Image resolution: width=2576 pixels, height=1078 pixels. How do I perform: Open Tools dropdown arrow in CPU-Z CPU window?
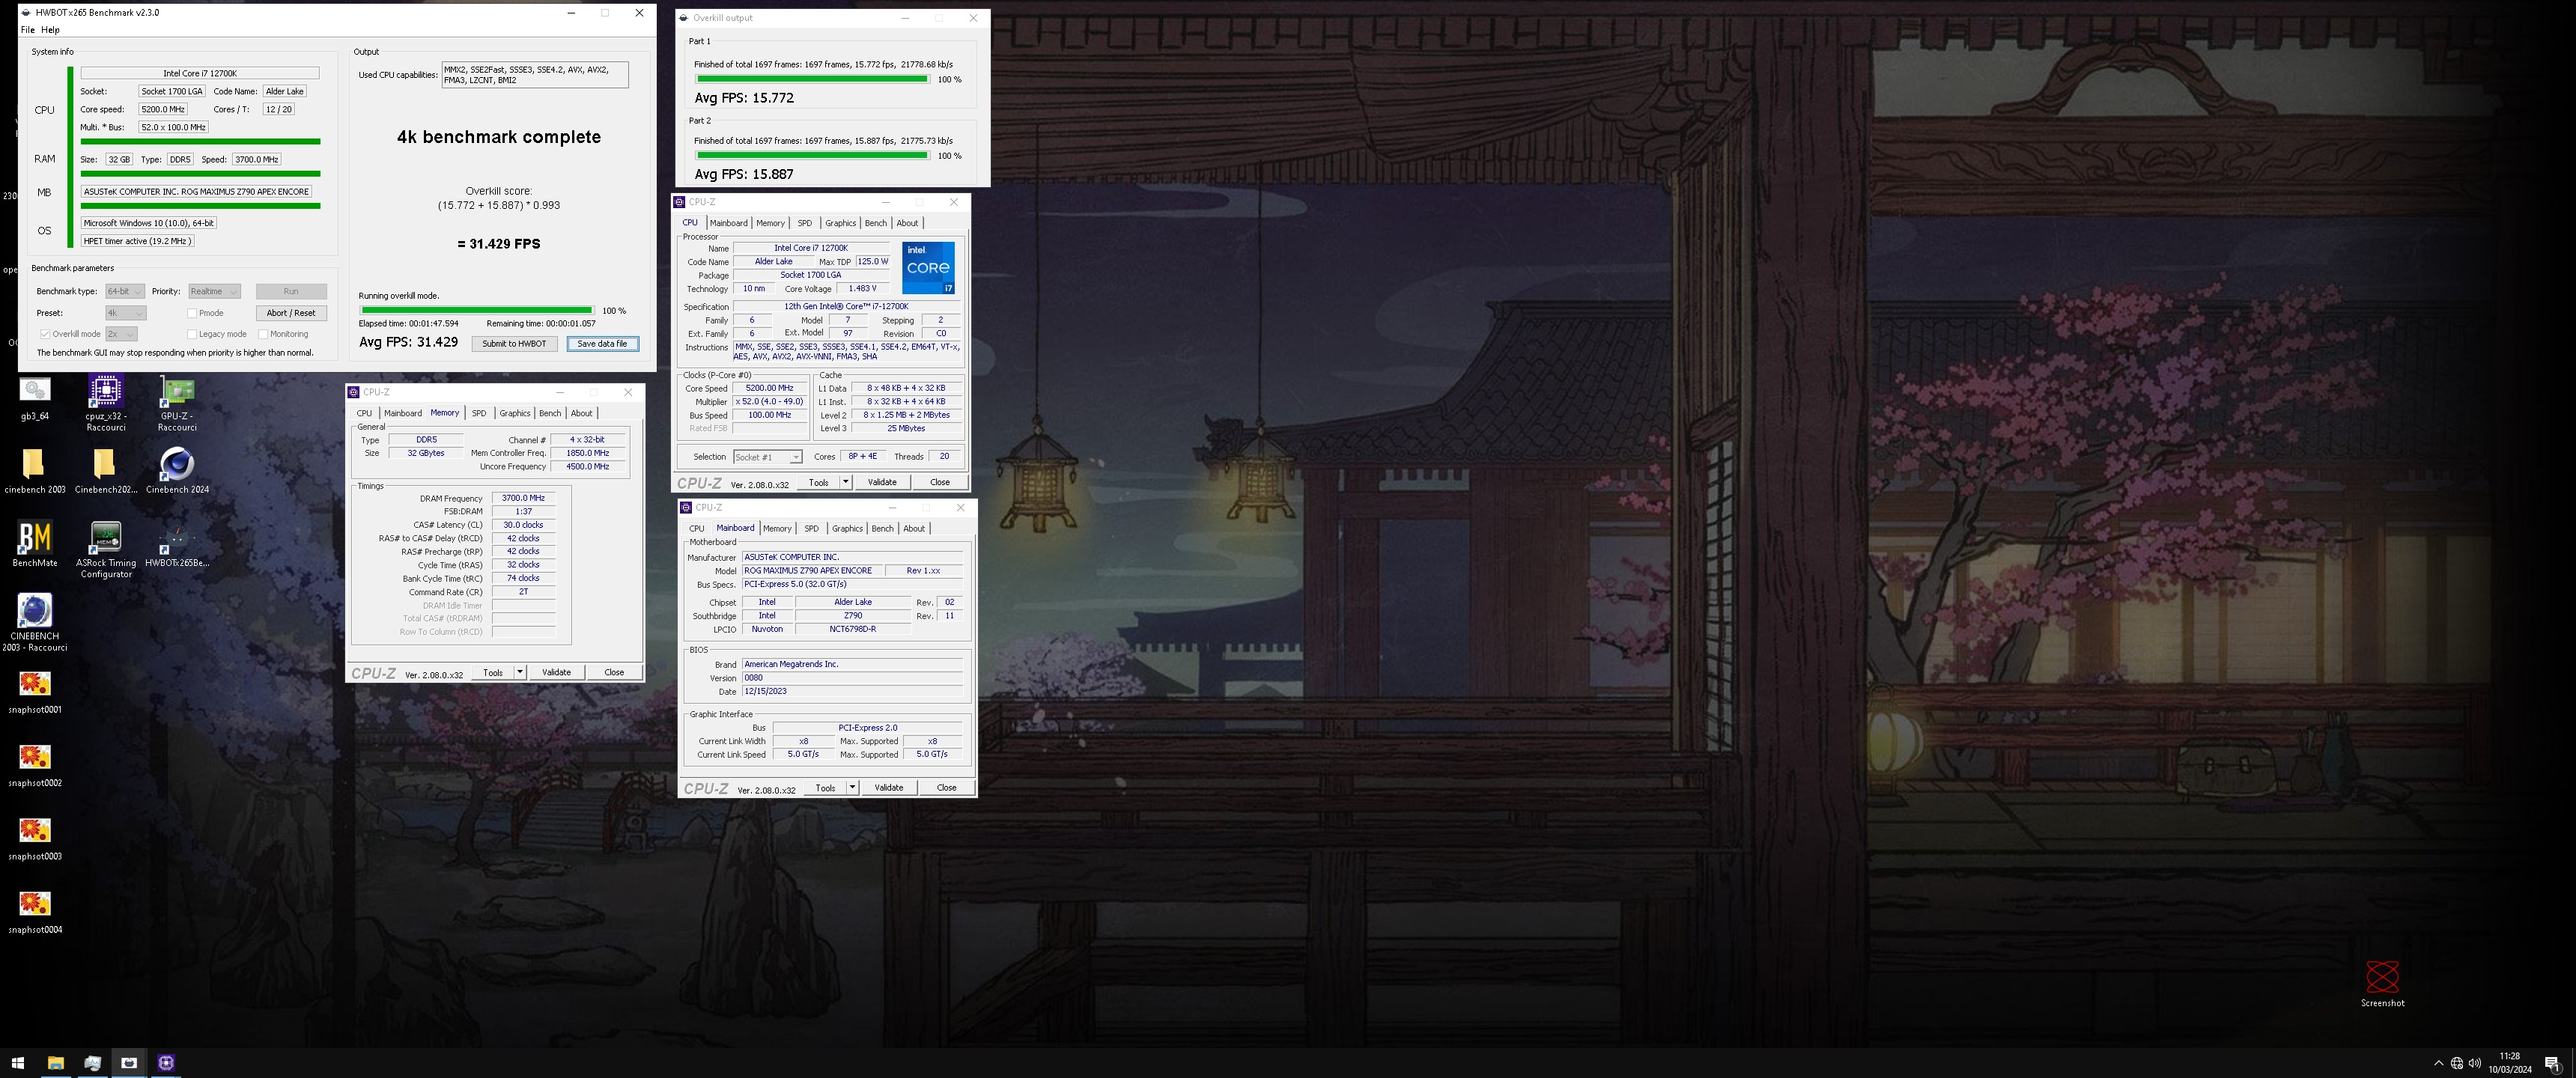pos(846,482)
